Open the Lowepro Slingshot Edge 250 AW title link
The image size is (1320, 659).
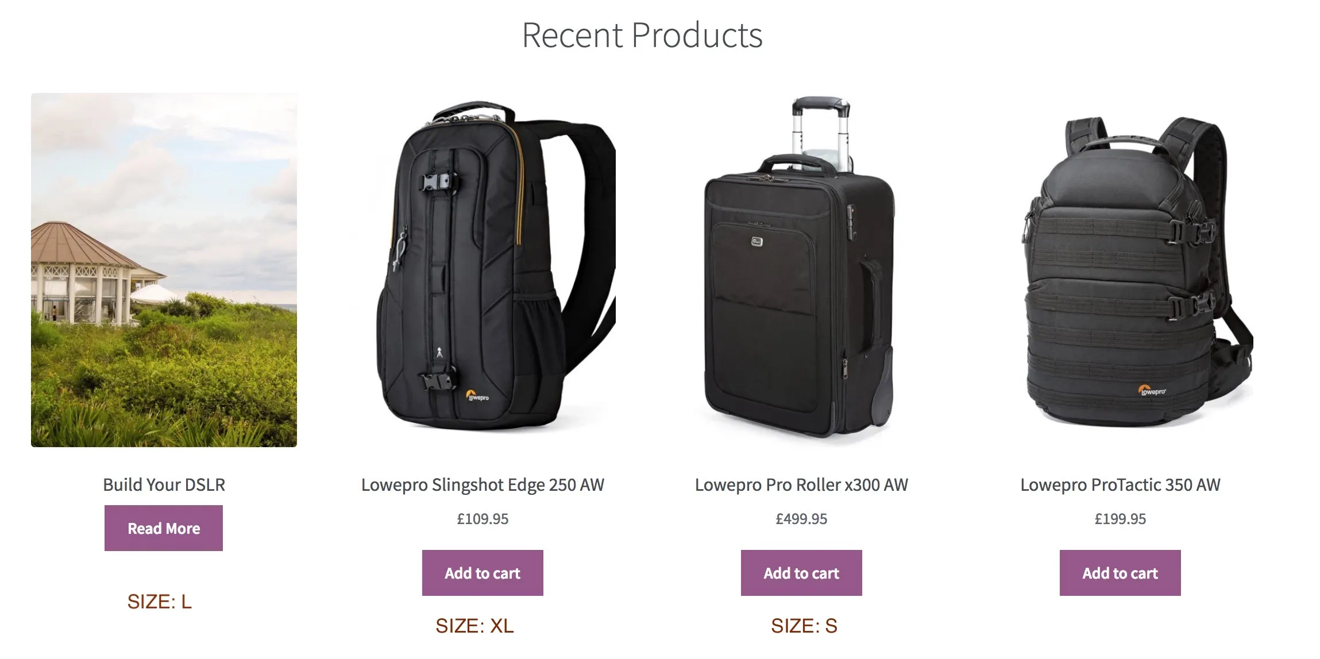[483, 485]
